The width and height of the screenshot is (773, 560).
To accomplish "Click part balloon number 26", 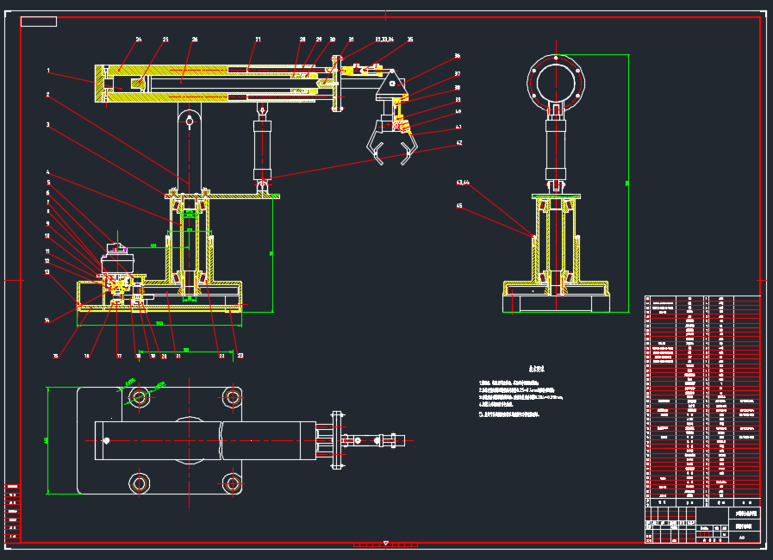I will pos(195,40).
